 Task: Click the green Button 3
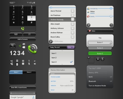[x=100, y=53]
